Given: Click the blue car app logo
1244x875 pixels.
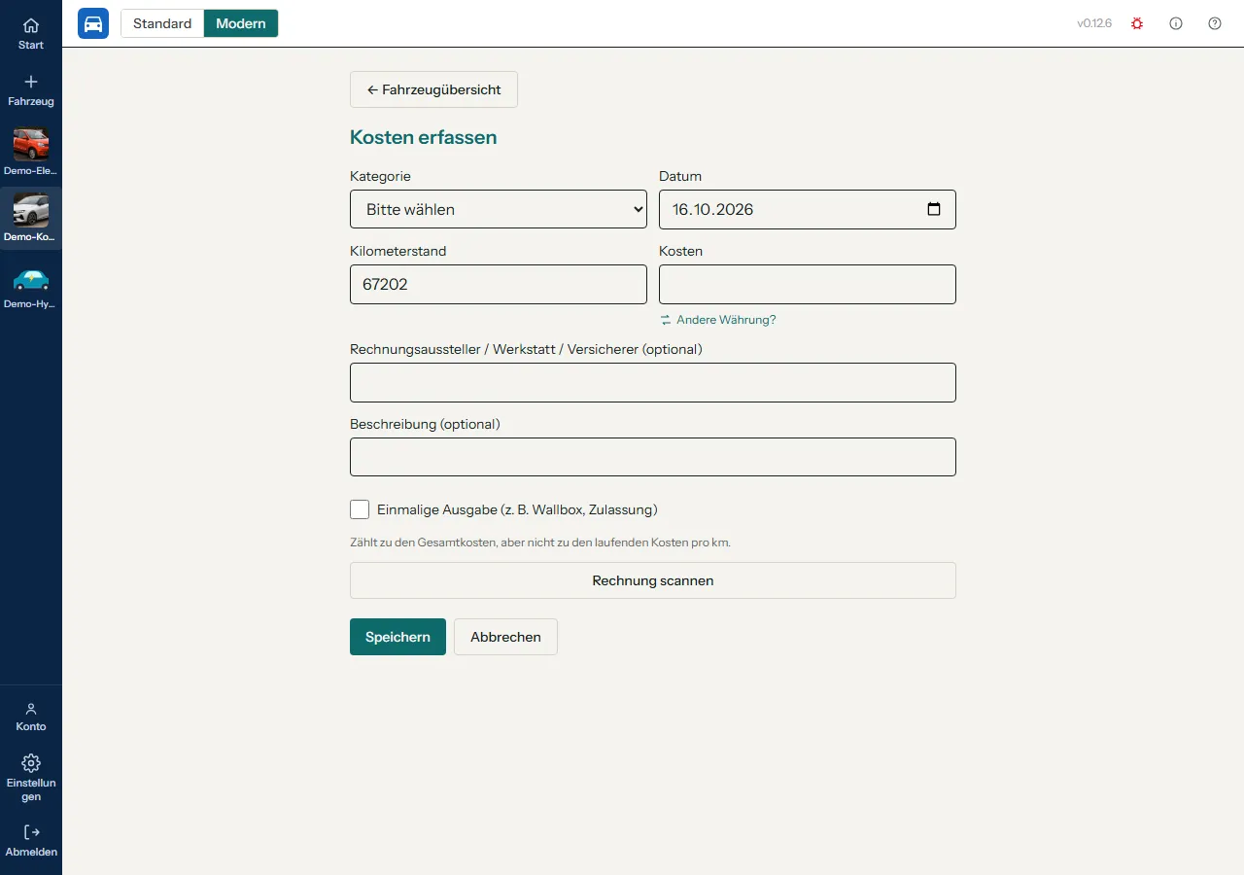Looking at the screenshot, I should pyautogui.click(x=93, y=23).
